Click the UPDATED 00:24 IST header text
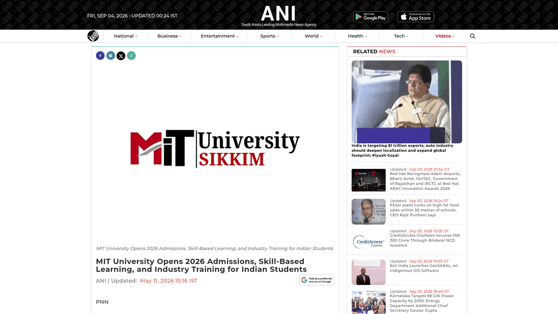The height and width of the screenshot is (314, 558). [154, 16]
